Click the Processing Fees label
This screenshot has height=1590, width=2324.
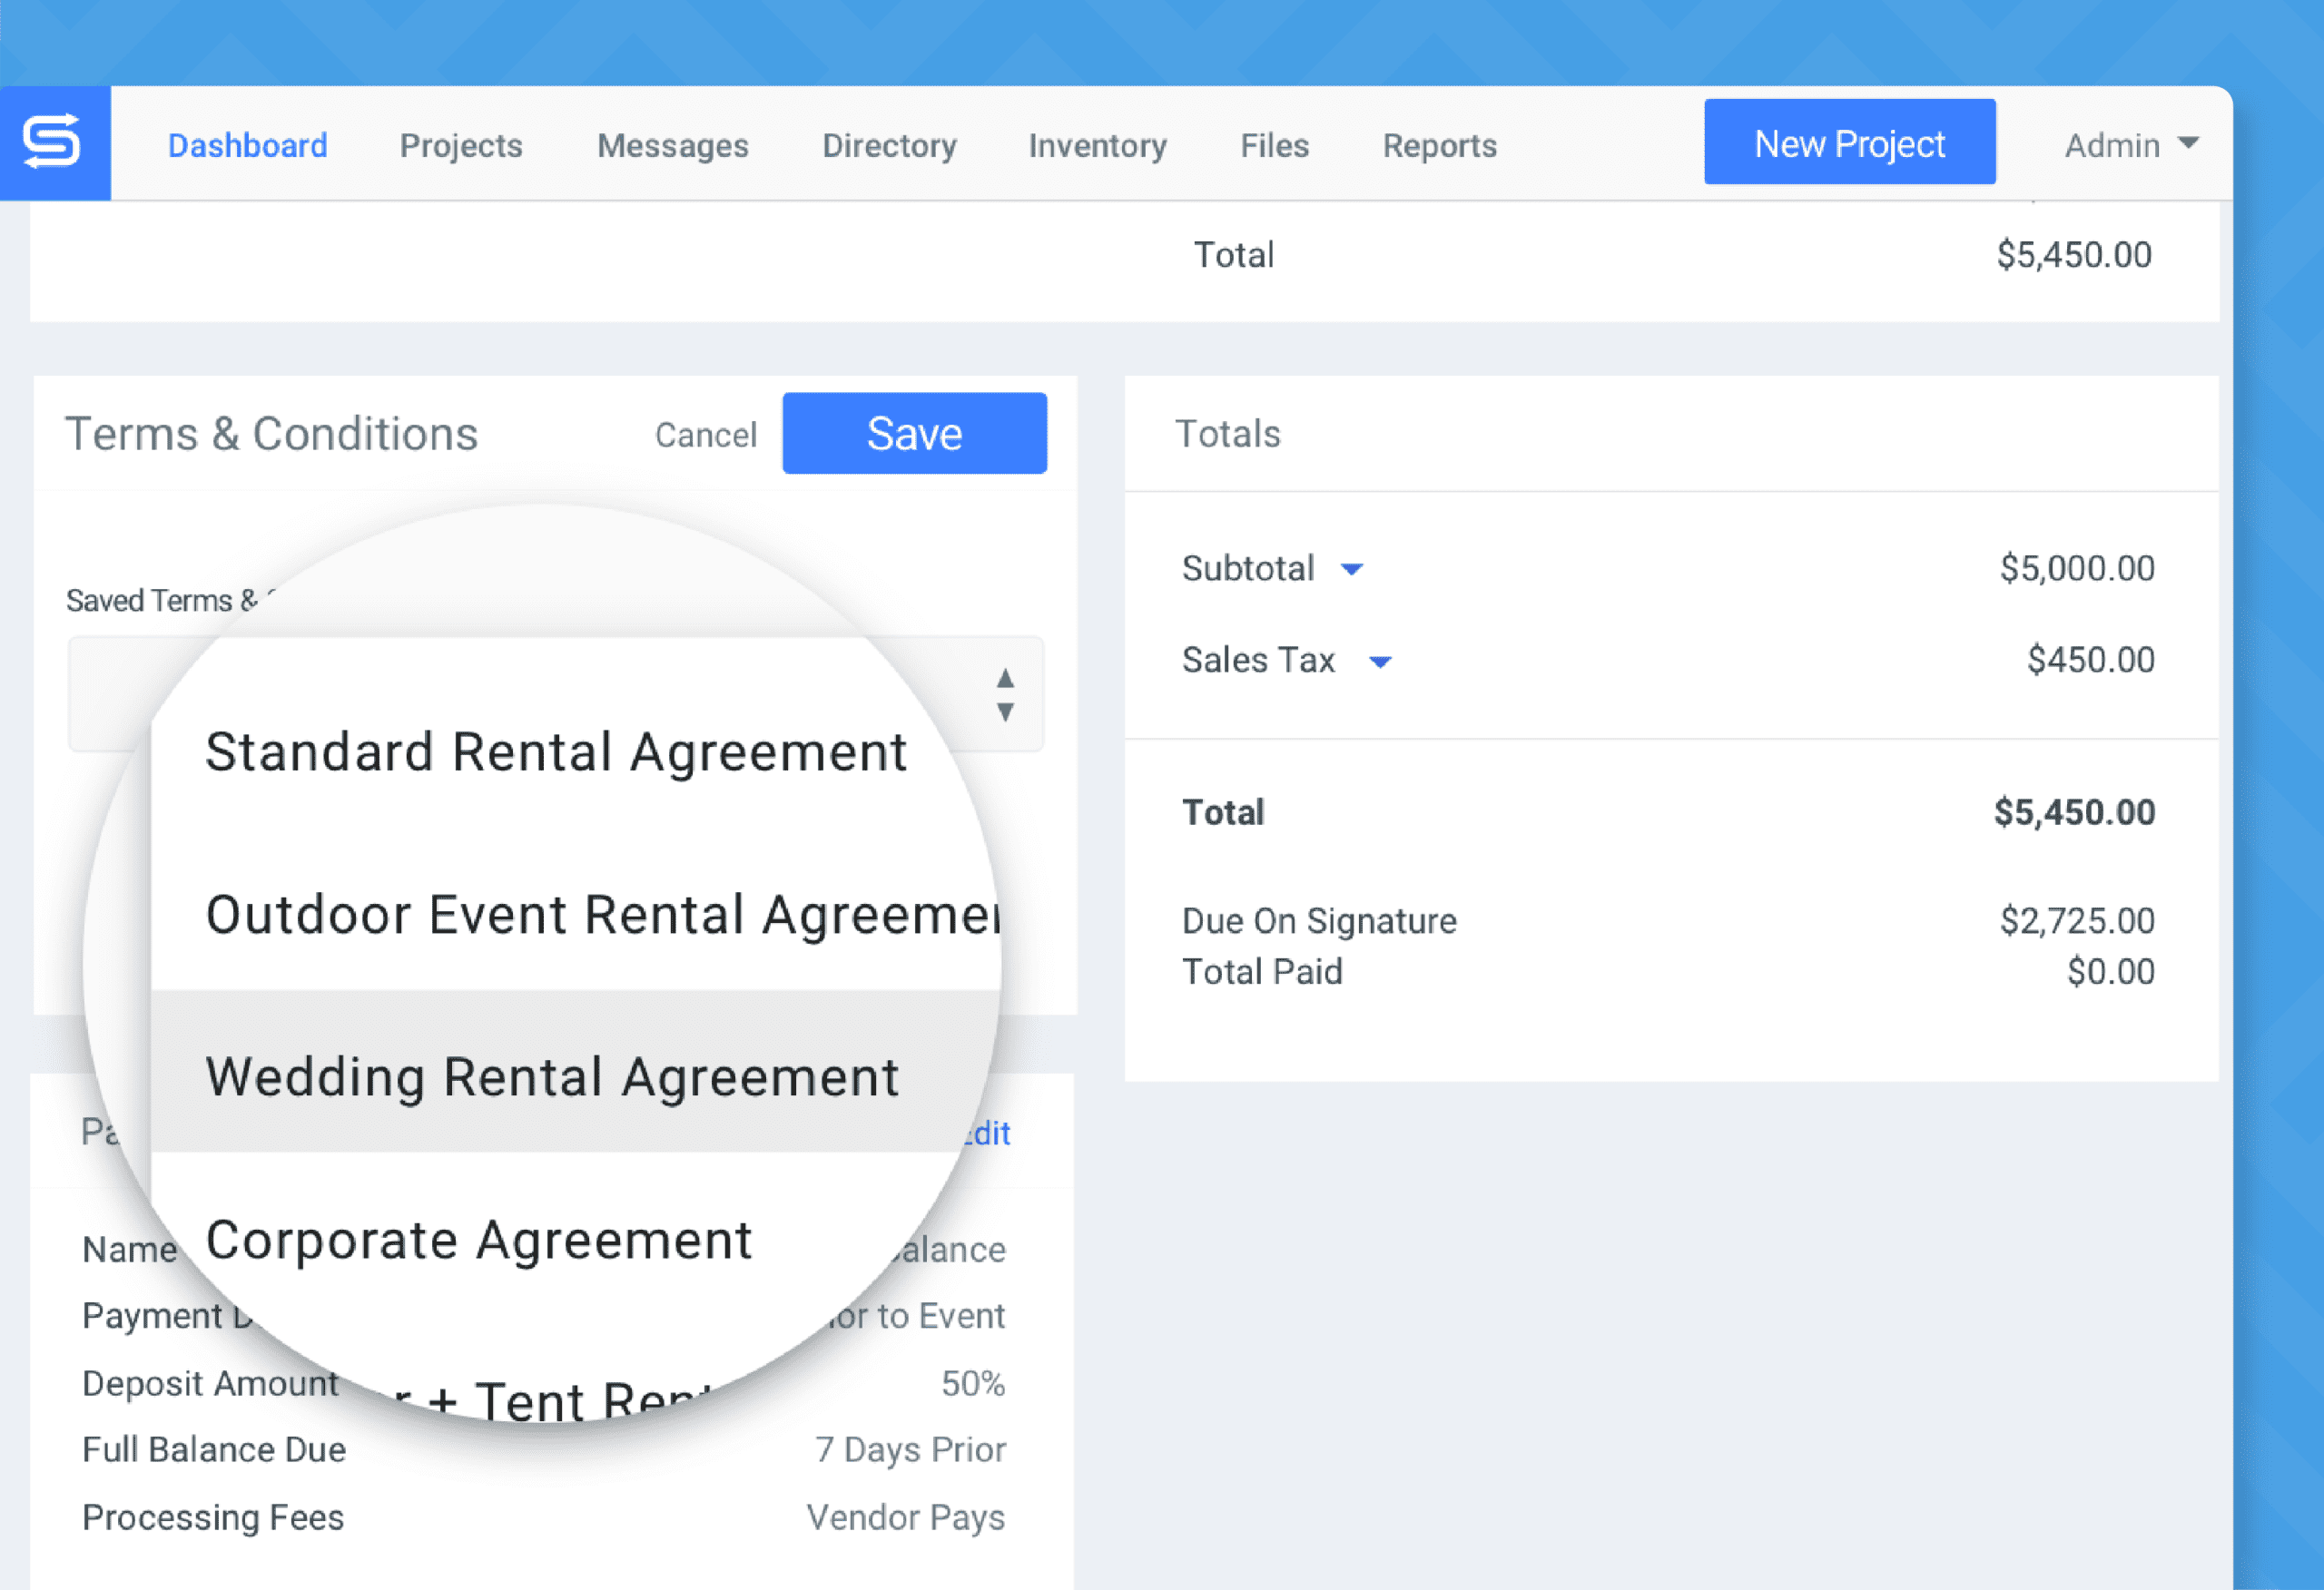213,1518
